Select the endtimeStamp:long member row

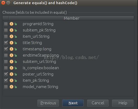click(x=68, y=55)
